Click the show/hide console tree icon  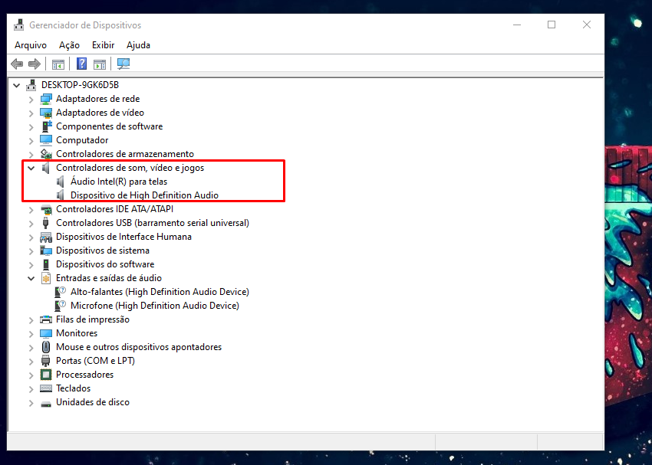(58, 64)
